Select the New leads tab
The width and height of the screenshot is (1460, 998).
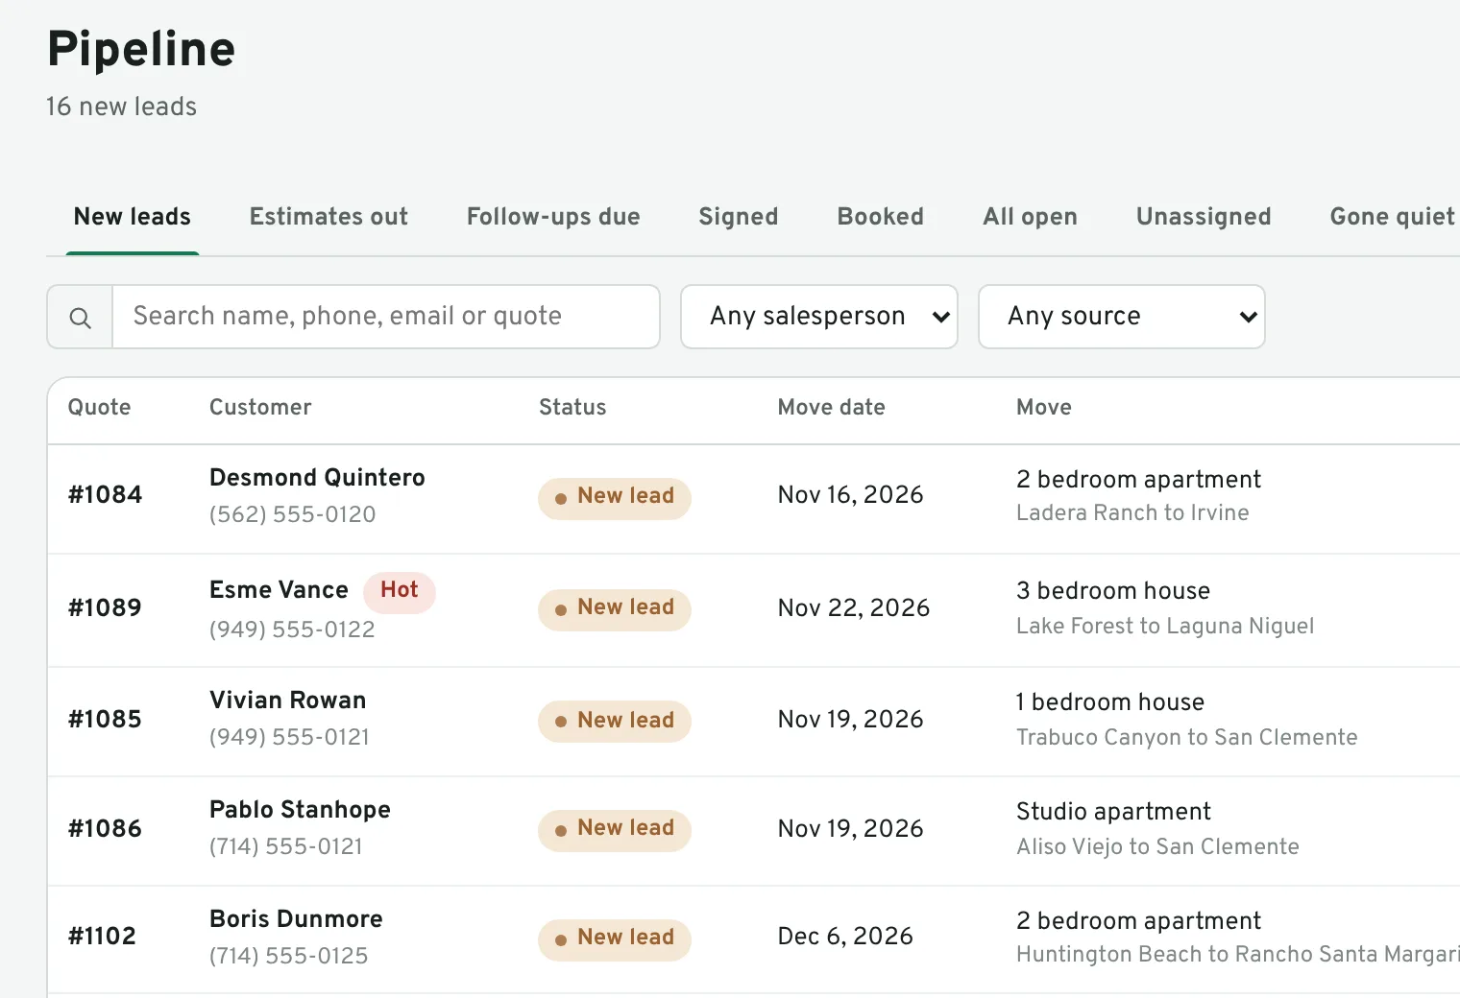[x=133, y=217]
